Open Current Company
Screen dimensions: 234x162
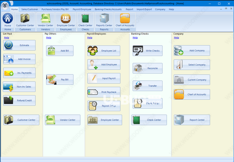[192, 80]
